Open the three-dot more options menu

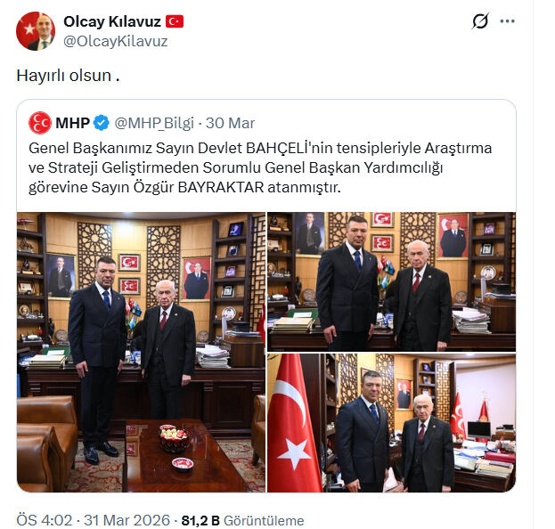507,21
